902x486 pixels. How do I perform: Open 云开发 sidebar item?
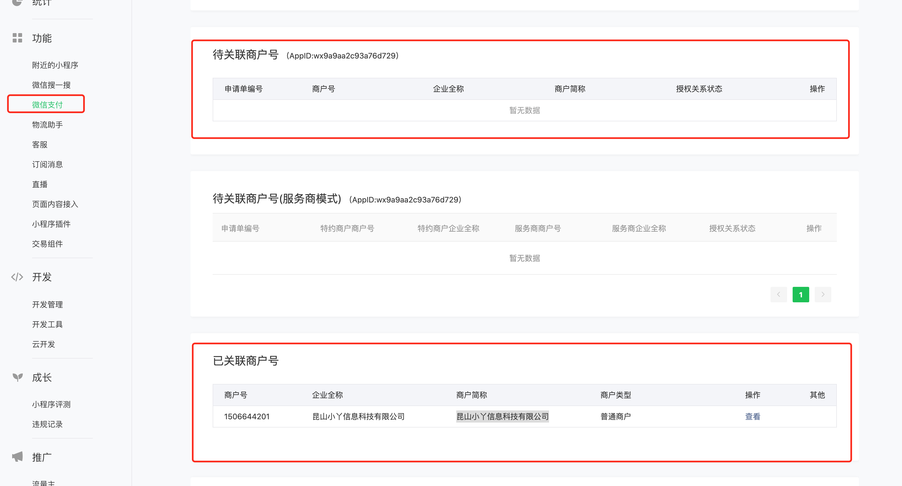(x=43, y=344)
